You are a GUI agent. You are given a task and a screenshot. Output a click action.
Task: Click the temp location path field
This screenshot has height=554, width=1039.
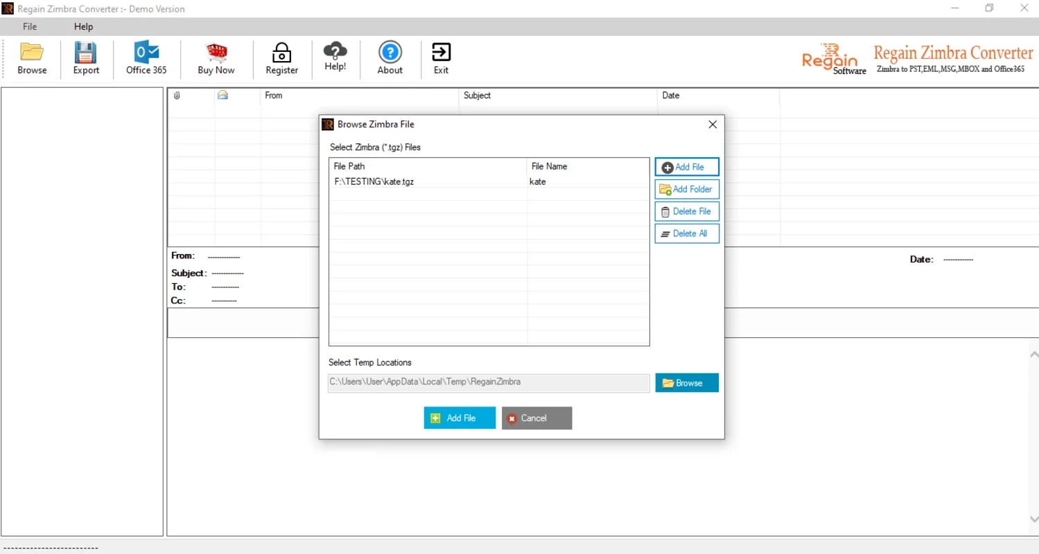point(489,382)
